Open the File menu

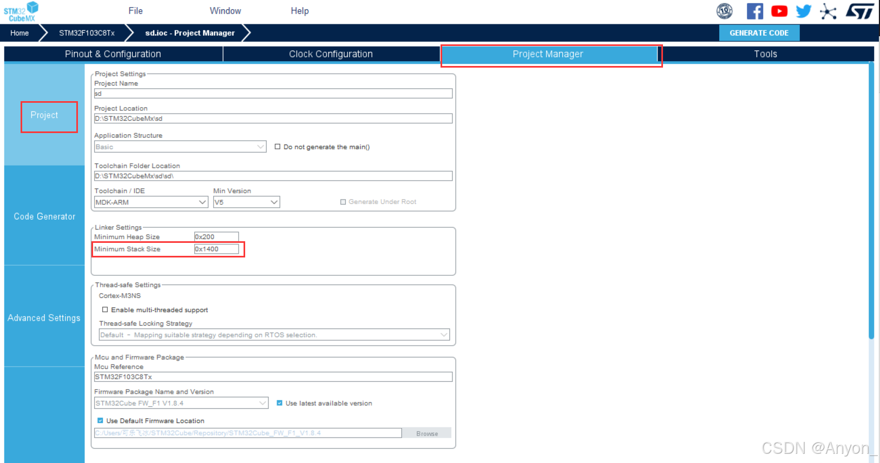point(135,11)
